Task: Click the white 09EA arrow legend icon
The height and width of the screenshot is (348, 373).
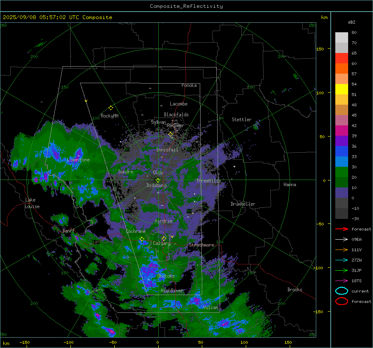Action: click(342, 240)
